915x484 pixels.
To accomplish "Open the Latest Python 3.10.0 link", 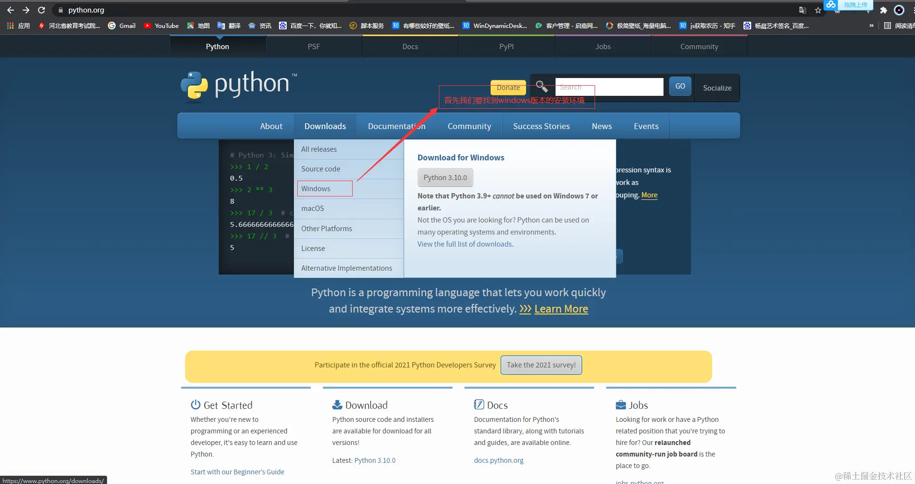I will (375, 460).
